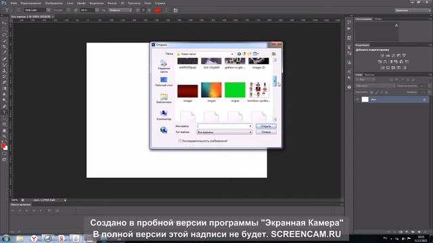Select the Pen tool
This screenshot has height=243, width=433.
pos(4,107)
